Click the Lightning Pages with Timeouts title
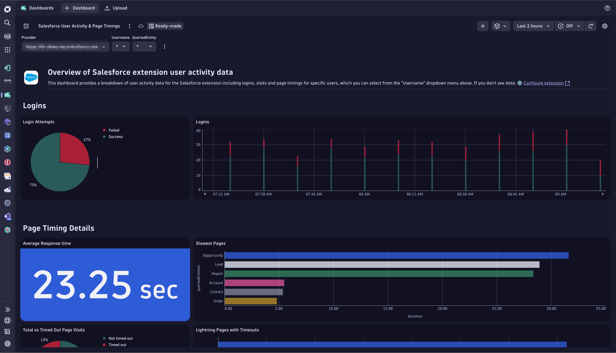 click(x=227, y=330)
